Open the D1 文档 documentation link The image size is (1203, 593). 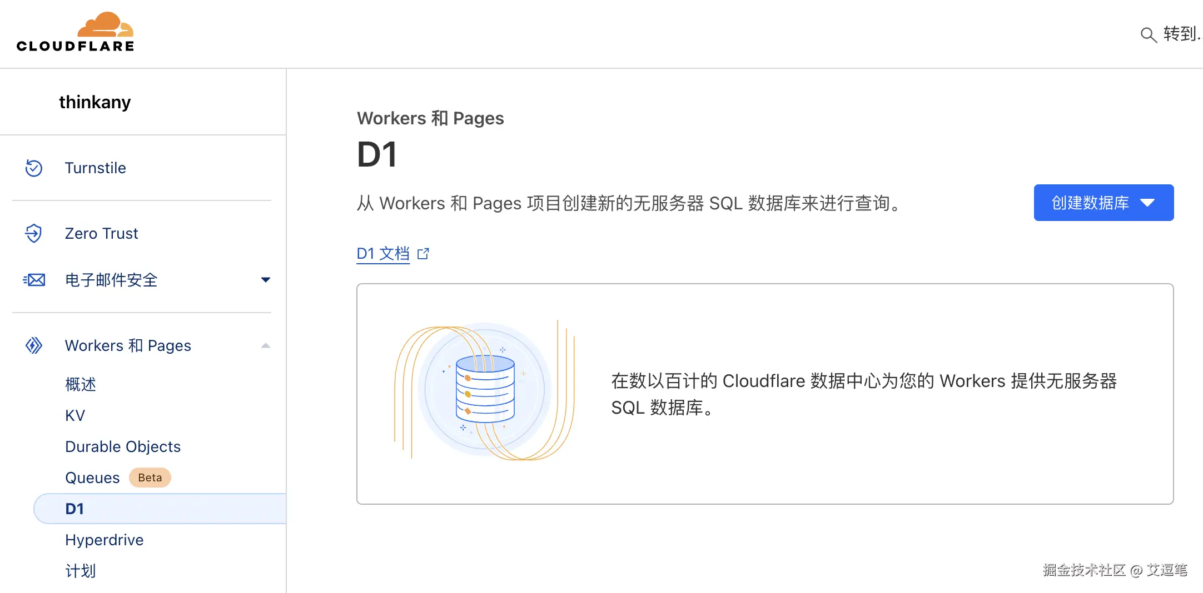[383, 254]
